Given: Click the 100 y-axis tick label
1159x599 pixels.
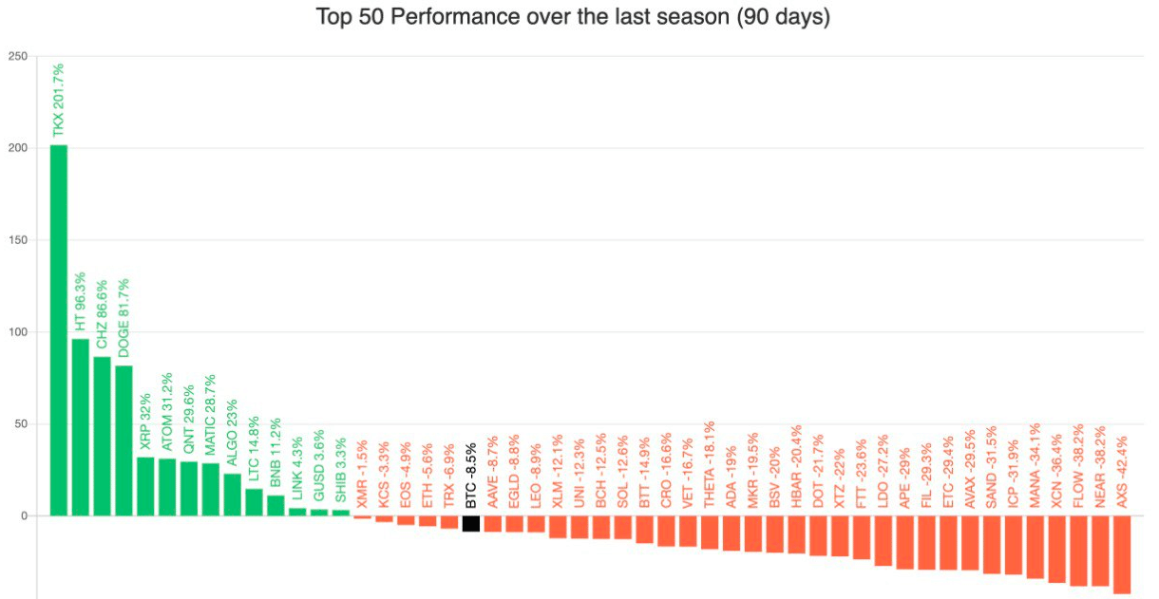Looking at the screenshot, I should pyautogui.click(x=17, y=332).
